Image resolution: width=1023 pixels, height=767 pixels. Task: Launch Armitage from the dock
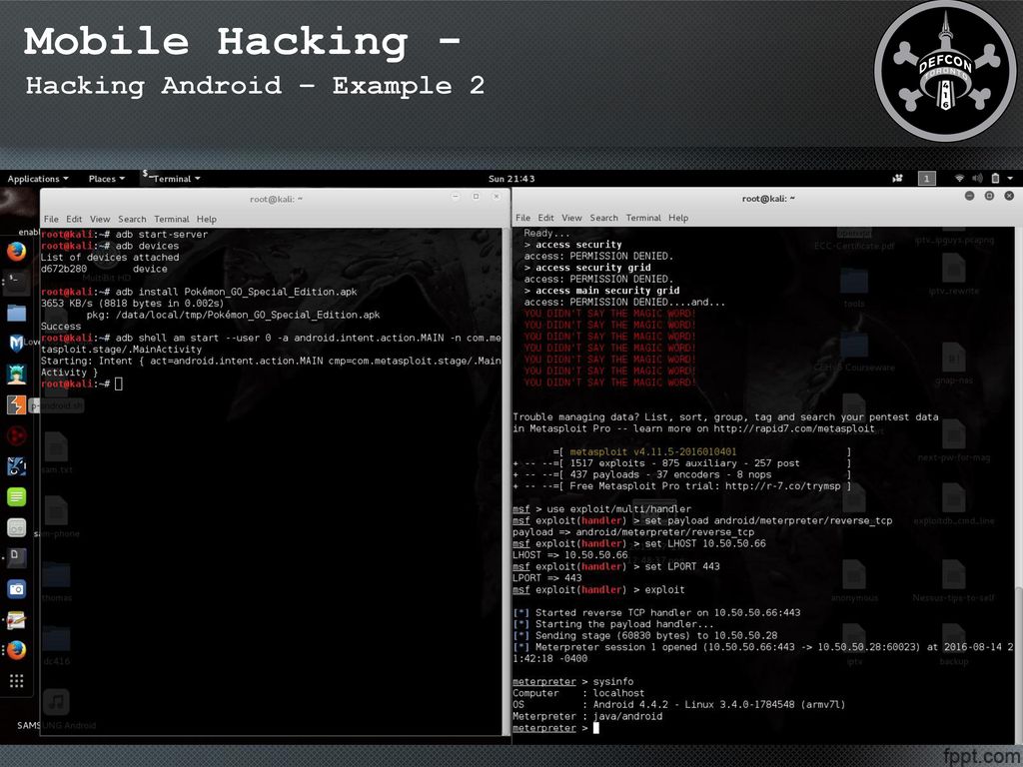16,374
